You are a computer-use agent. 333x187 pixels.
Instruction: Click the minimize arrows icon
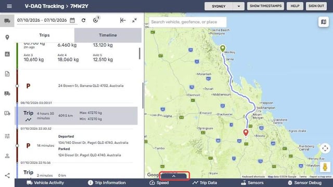tap(134, 20)
